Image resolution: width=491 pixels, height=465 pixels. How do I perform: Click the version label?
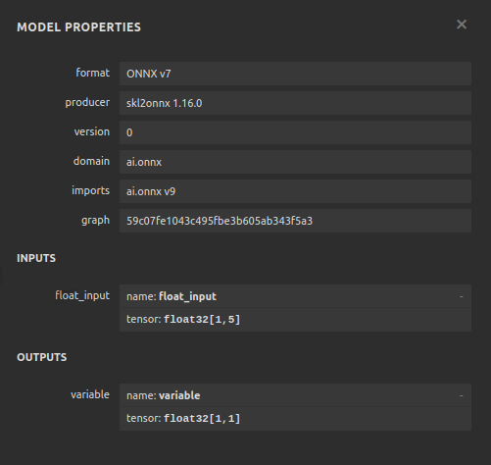92,131
